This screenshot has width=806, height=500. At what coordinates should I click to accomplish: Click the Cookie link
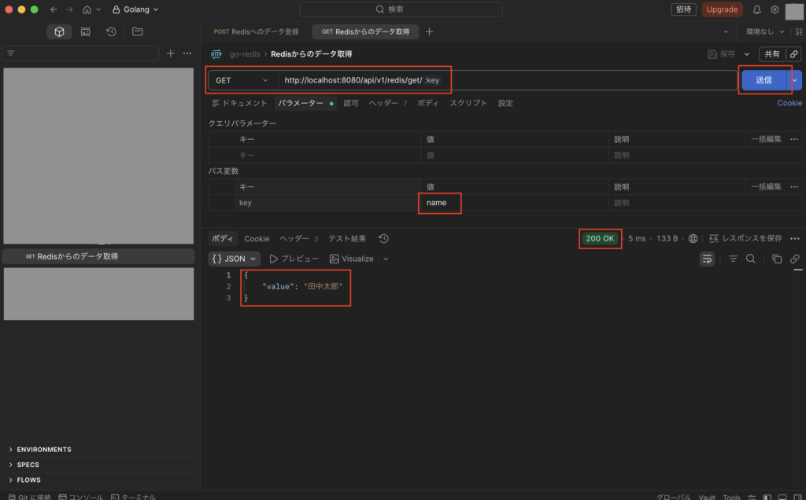pos(789,103)
